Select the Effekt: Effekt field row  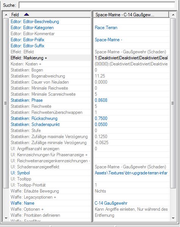pos(50,52)
